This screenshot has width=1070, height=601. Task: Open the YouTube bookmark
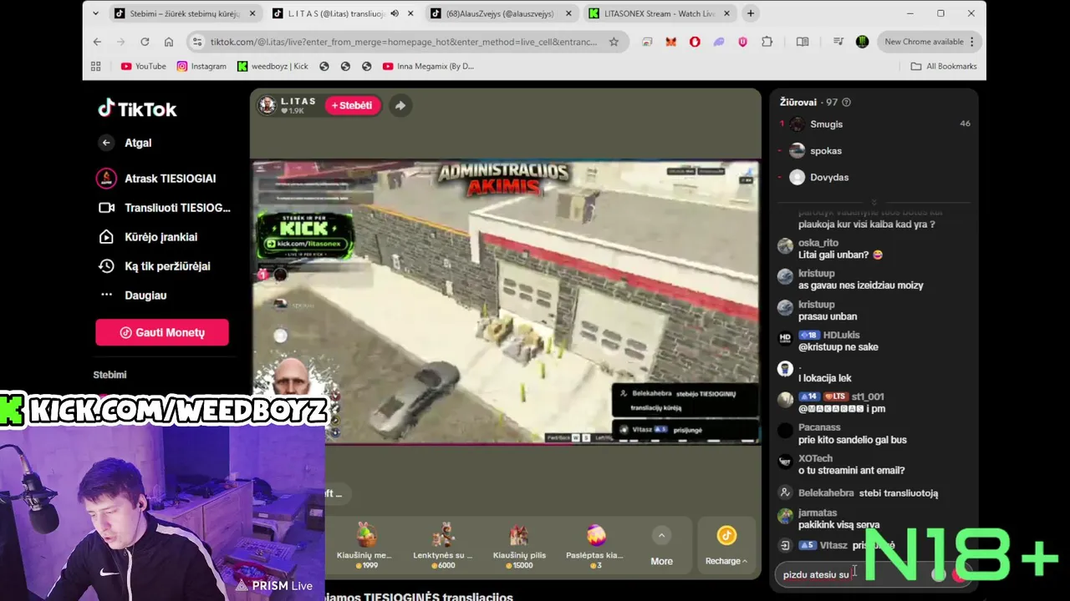pyautogui.click(x=144, y=66)
